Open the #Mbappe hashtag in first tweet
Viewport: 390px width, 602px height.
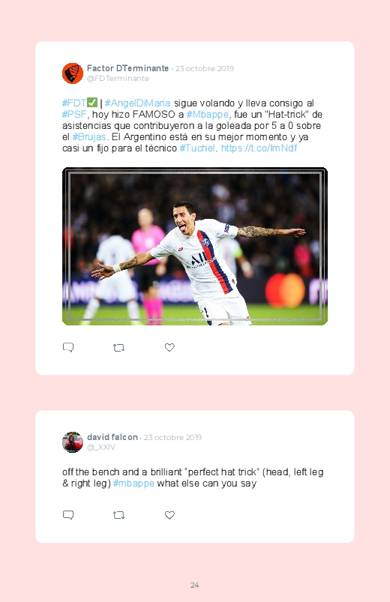click(x=208, y=115)
